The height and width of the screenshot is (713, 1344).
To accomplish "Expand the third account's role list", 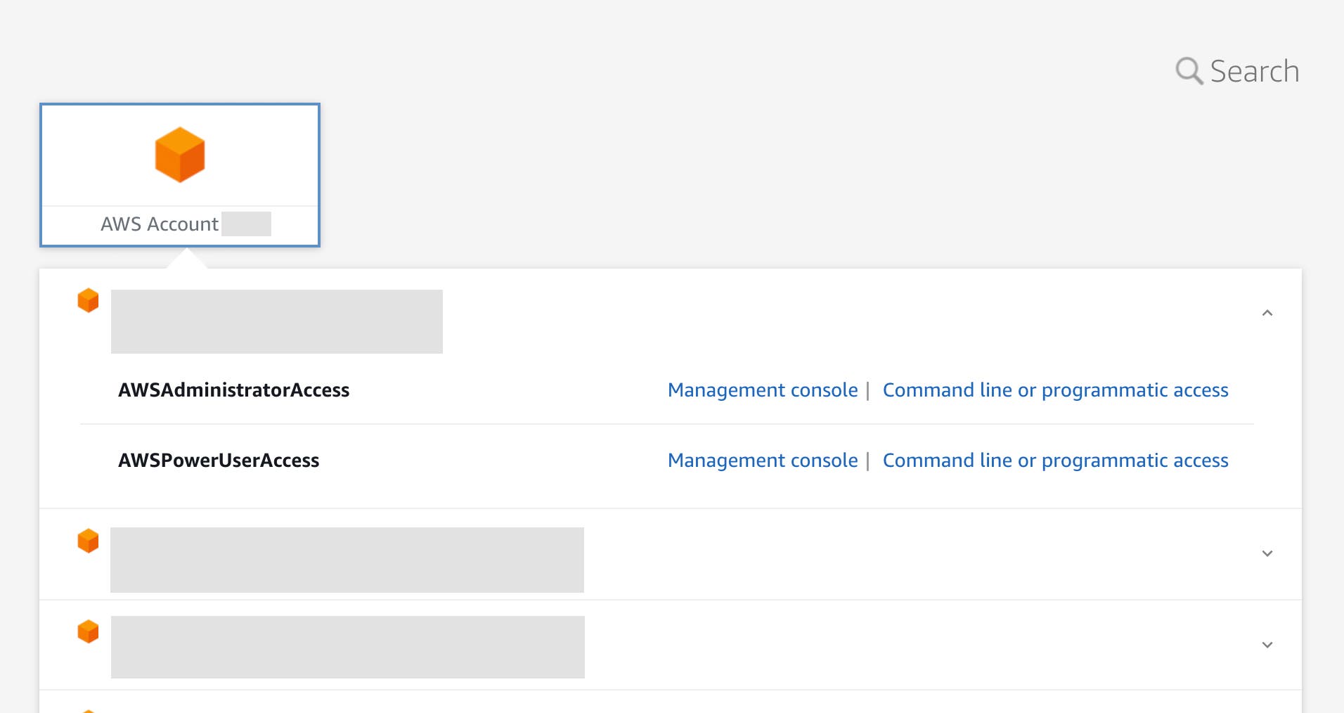I will (x=1268, y=644).
